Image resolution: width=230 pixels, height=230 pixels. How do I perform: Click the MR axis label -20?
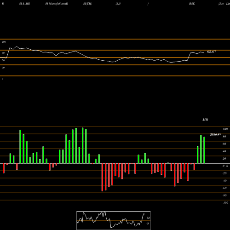coord(224,173)
